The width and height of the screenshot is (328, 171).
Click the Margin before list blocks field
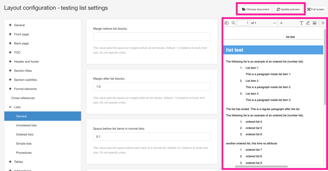(x=152, y=37)
